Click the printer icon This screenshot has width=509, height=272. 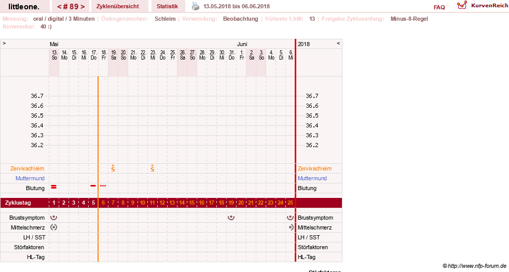click(x=196, y=6)
